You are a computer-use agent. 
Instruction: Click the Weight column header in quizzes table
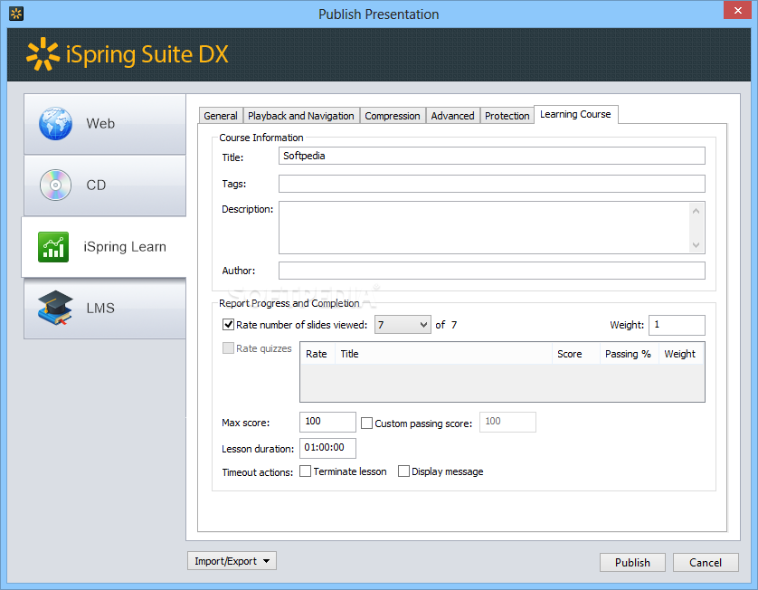(x=680, y=354)
